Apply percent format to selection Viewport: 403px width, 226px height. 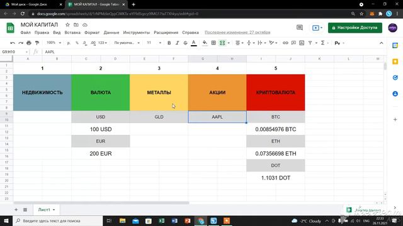click(77, 43)
